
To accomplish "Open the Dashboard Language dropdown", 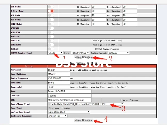I will (58, 116).
